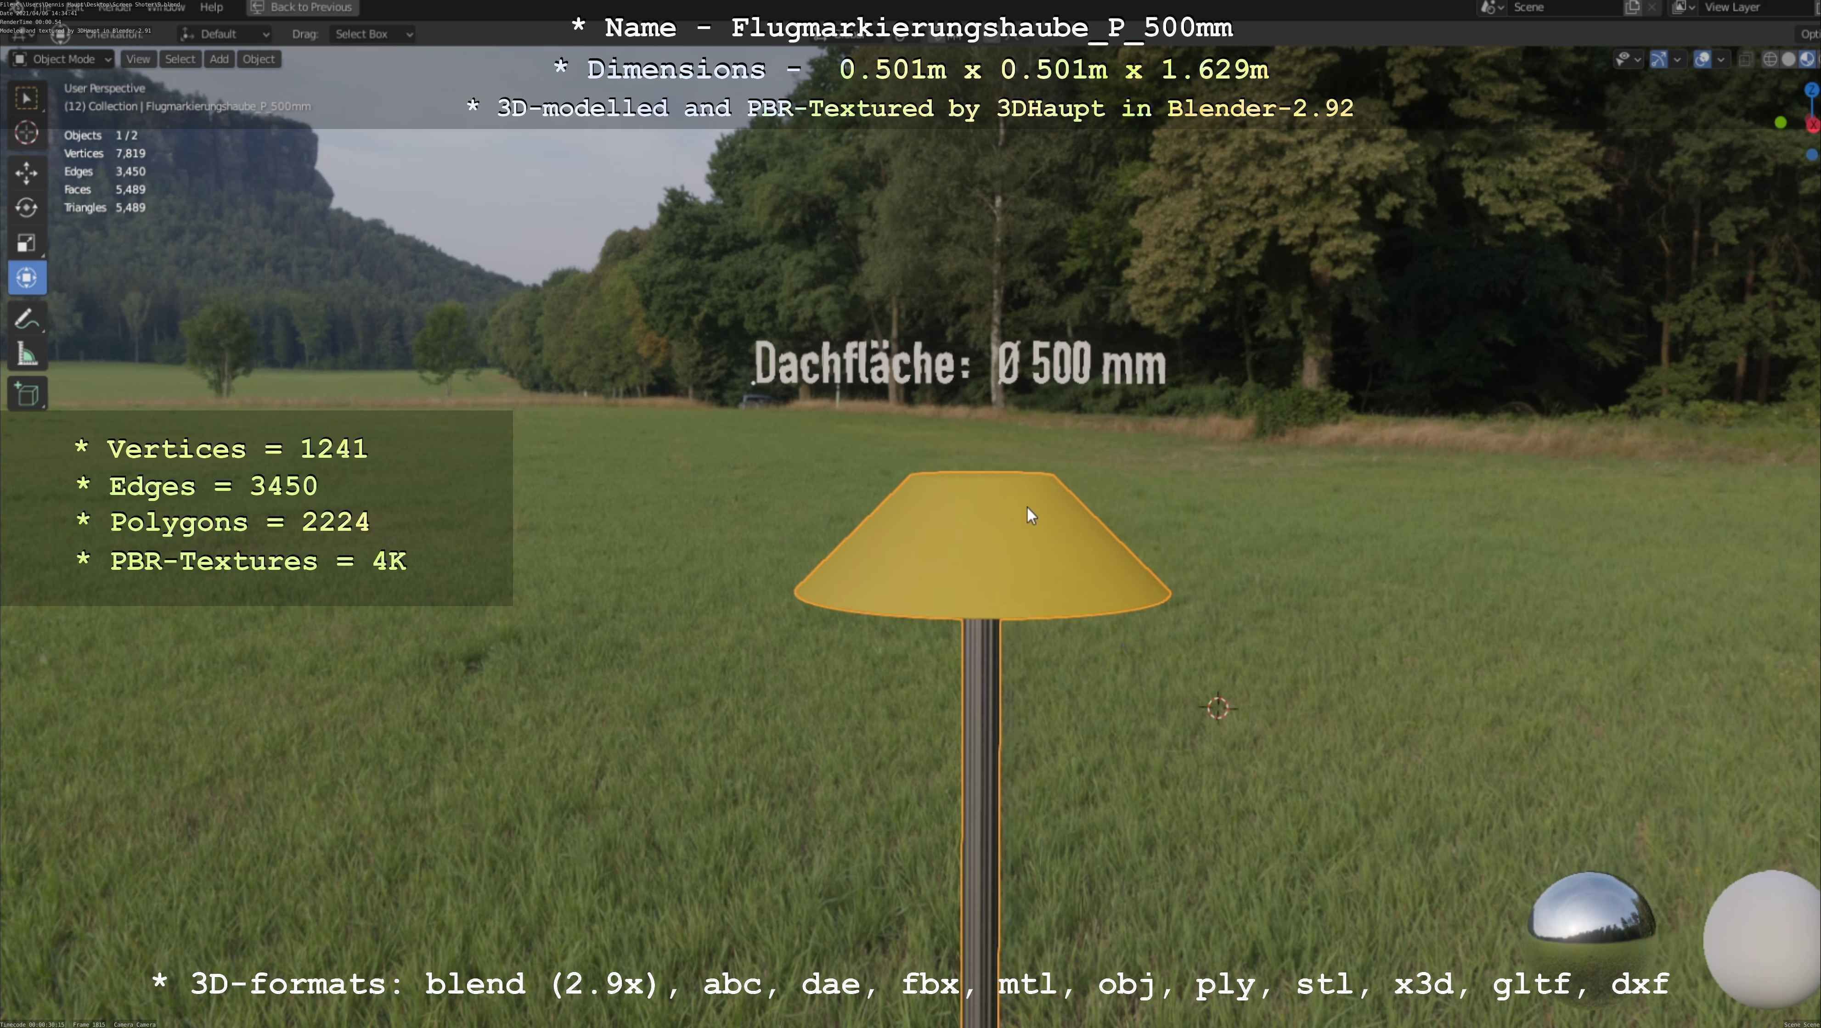The height and width of the screenshot is (1028, 1821).
Task: Open the Object Mode dropdown
Action: [x=62, y=59]
